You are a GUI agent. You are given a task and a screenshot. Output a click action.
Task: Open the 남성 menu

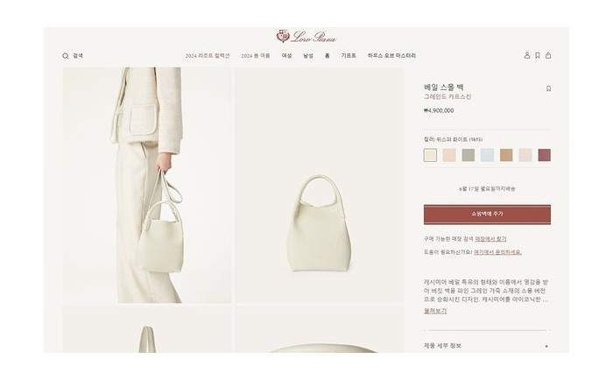308,56
